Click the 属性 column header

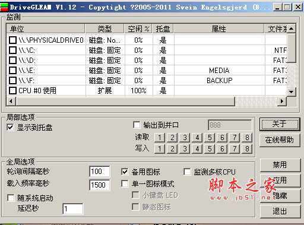[219, 29]
